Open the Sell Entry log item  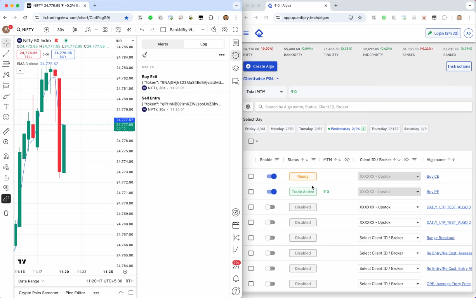click(x=183, y=104)
